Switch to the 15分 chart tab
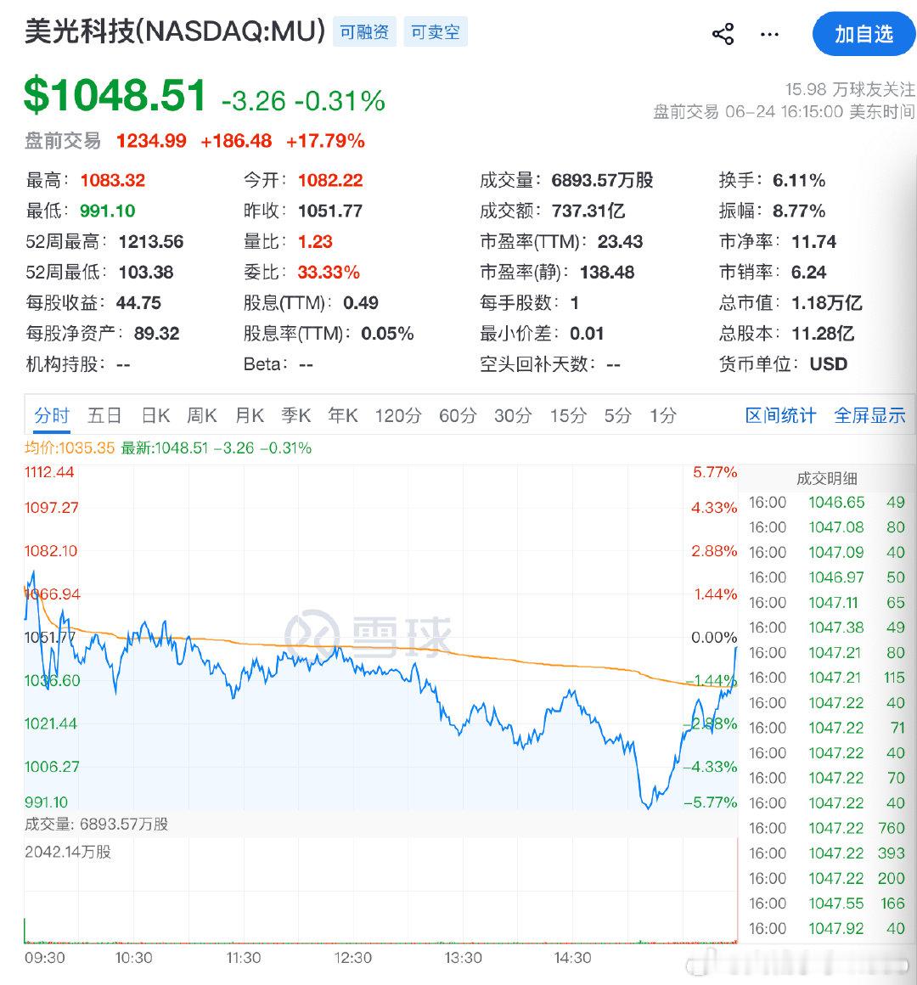The image size is (917, 985). 568,415
